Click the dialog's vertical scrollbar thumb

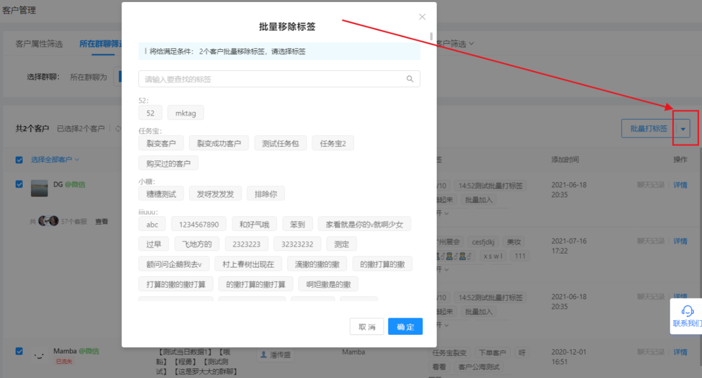[431, 36]
